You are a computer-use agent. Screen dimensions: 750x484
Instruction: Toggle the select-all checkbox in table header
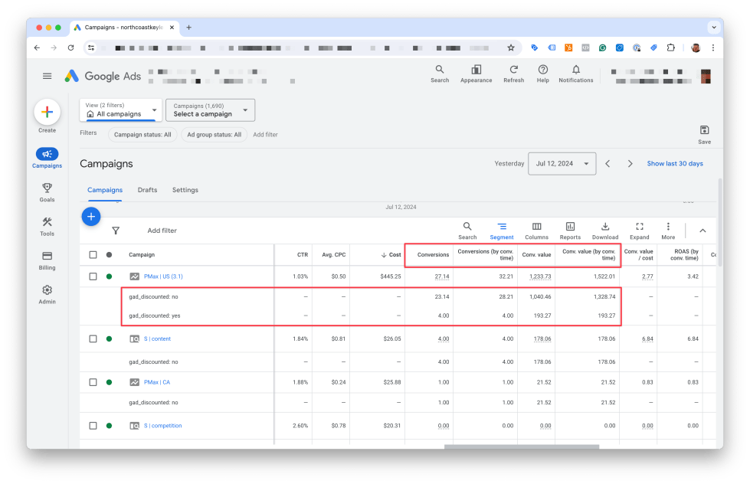click(x=93, y=255)
